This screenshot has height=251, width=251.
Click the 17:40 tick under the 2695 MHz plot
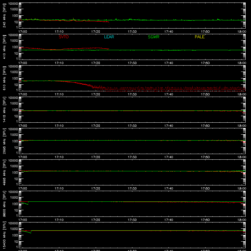169,157
